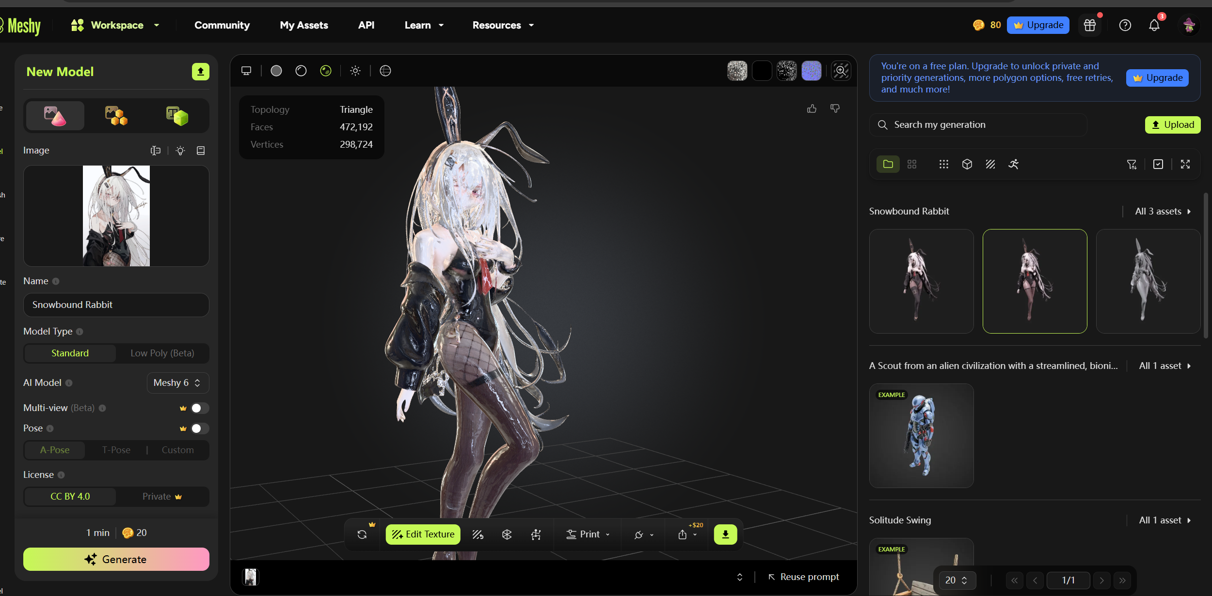This screenshot has height=596, width=1212.
Task: Click the Generate button
Action: pos(116,559)
